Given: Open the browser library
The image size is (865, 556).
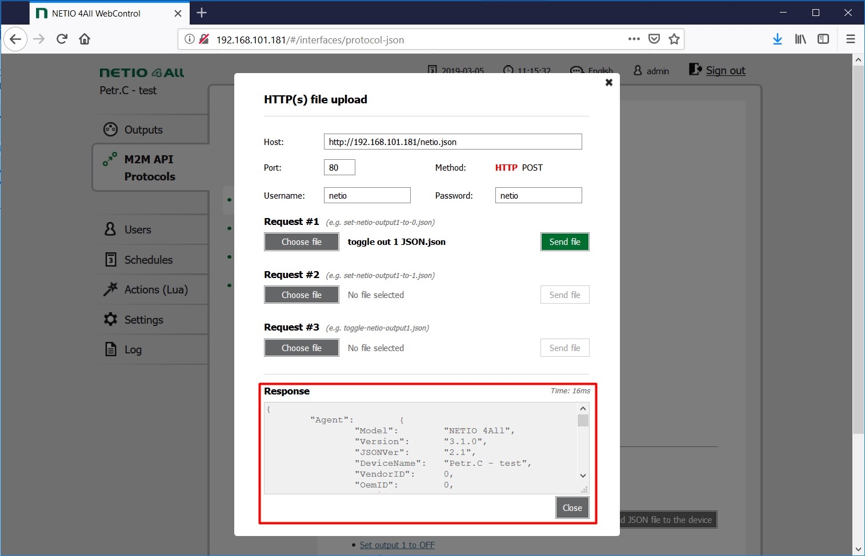Looking at the screenshot, I should (800, 39).
